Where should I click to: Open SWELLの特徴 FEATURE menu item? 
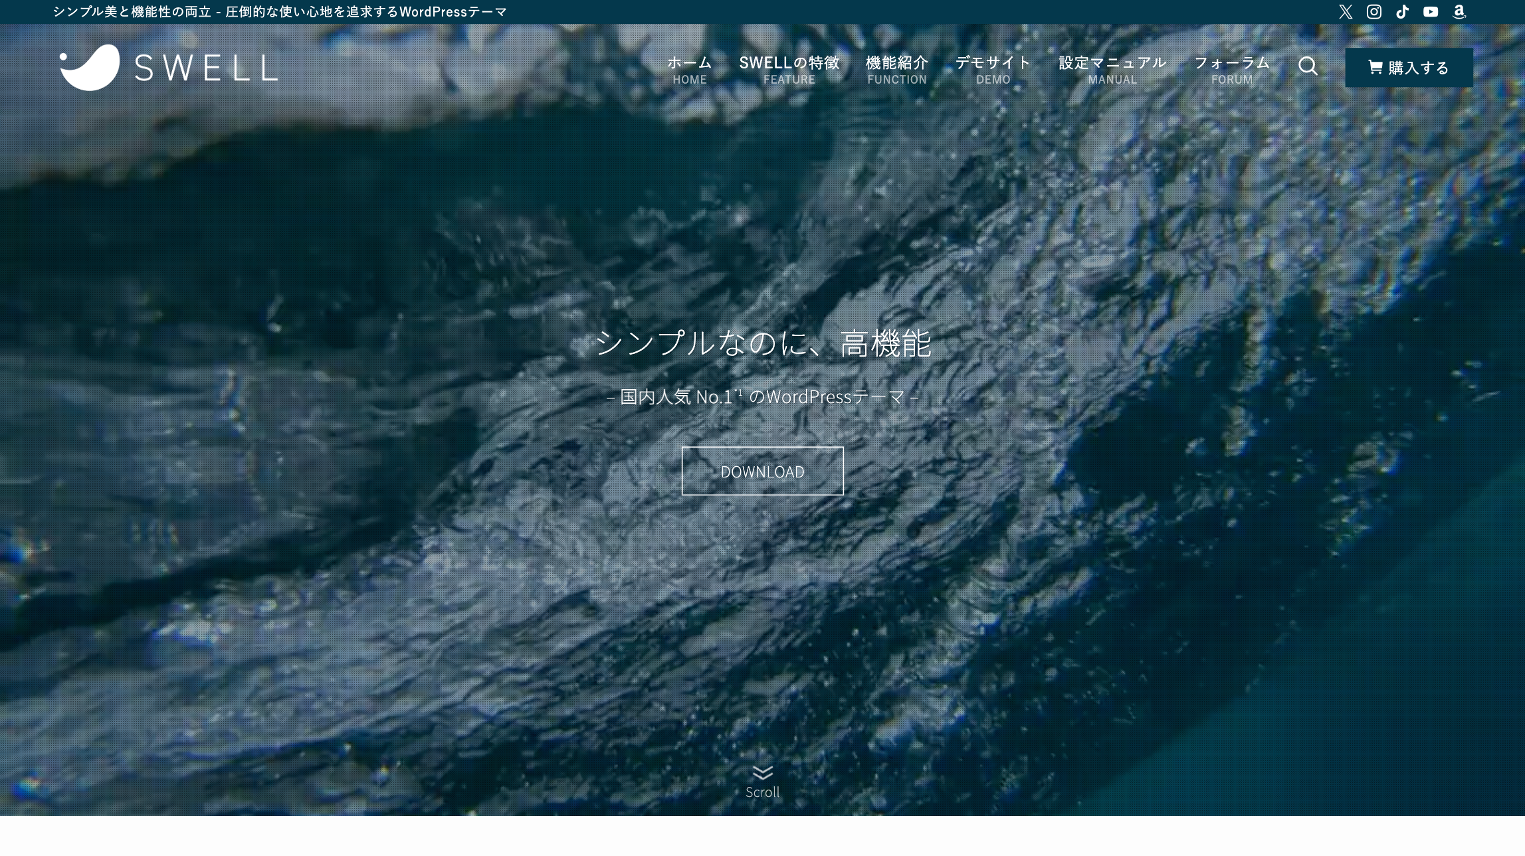click(x=789, y=70)
